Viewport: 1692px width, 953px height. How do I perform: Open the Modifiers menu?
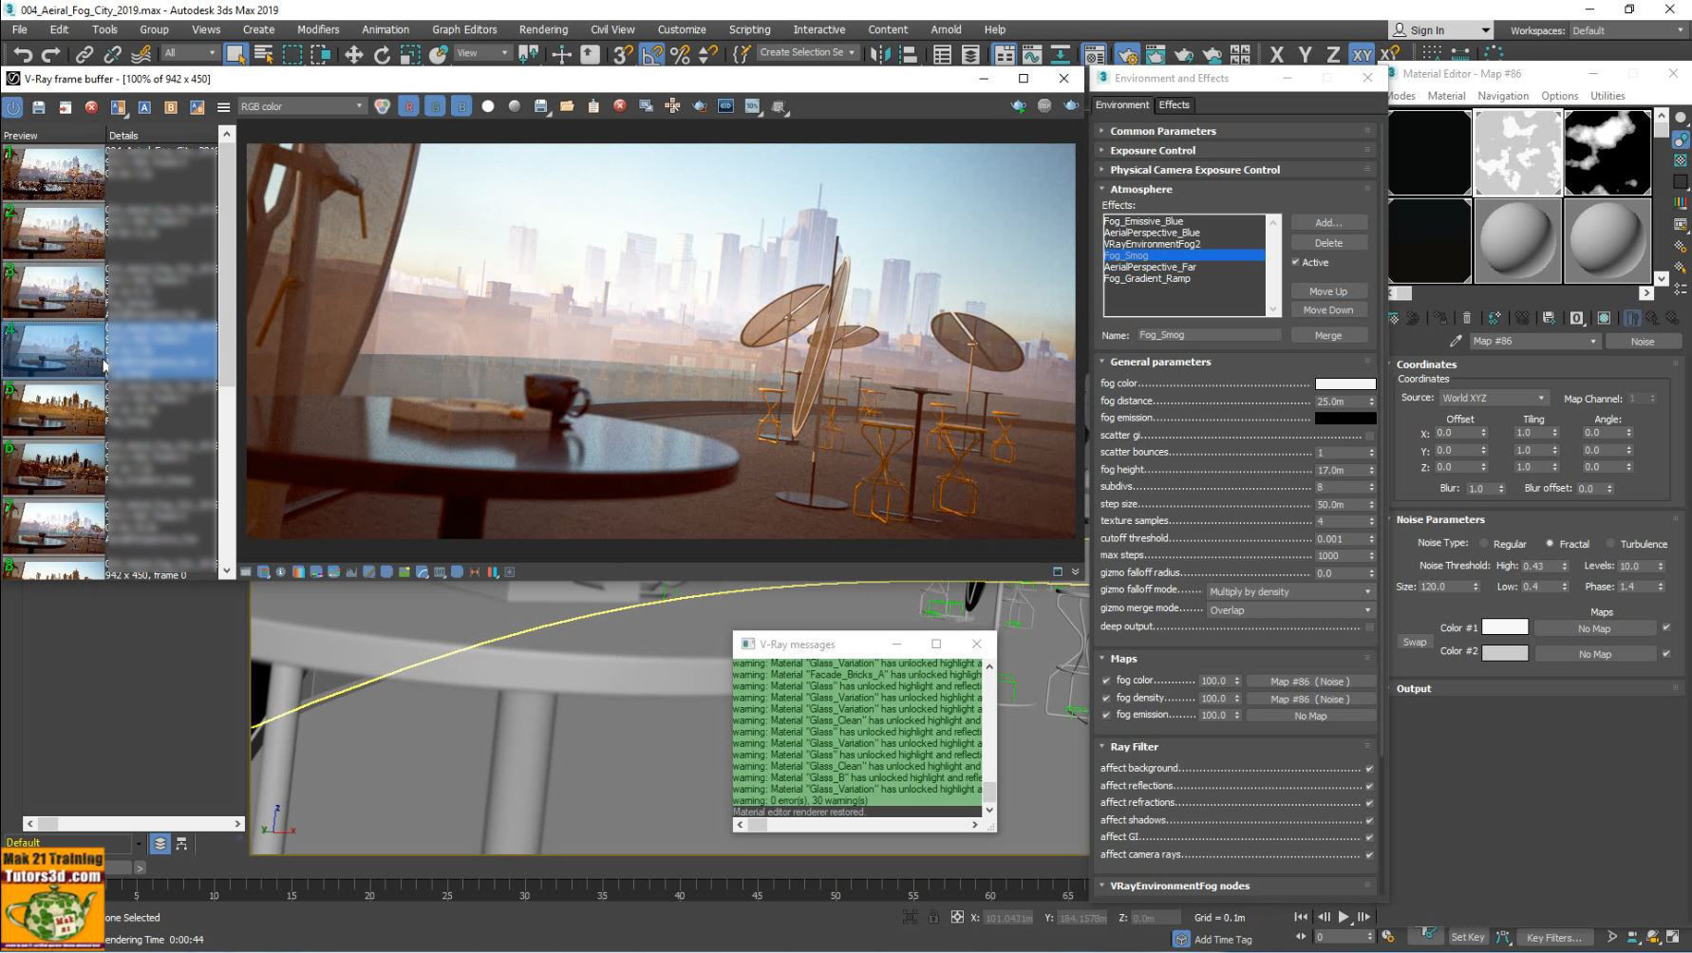[318, 29]
